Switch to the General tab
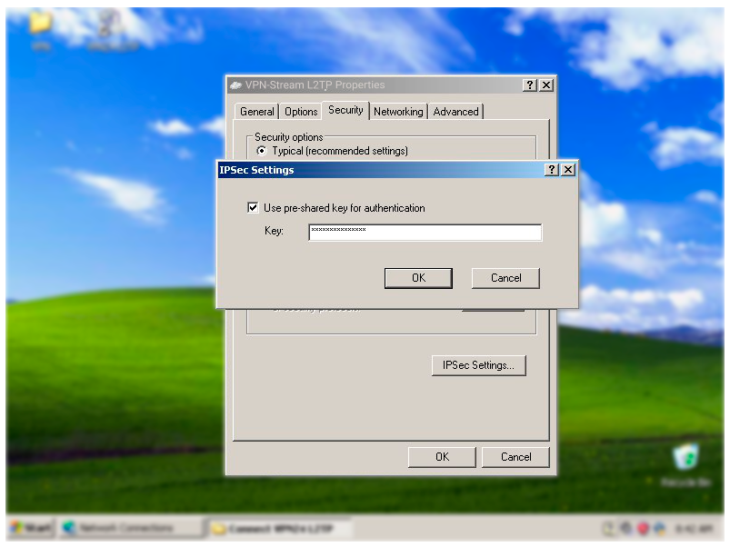 click(257, 112)
